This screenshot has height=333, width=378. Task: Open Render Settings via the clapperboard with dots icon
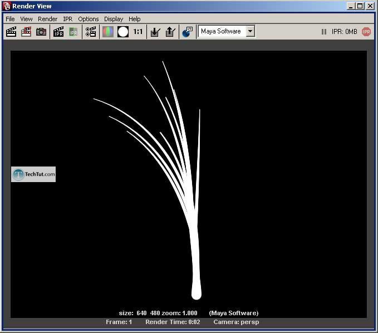pos(91,32)
